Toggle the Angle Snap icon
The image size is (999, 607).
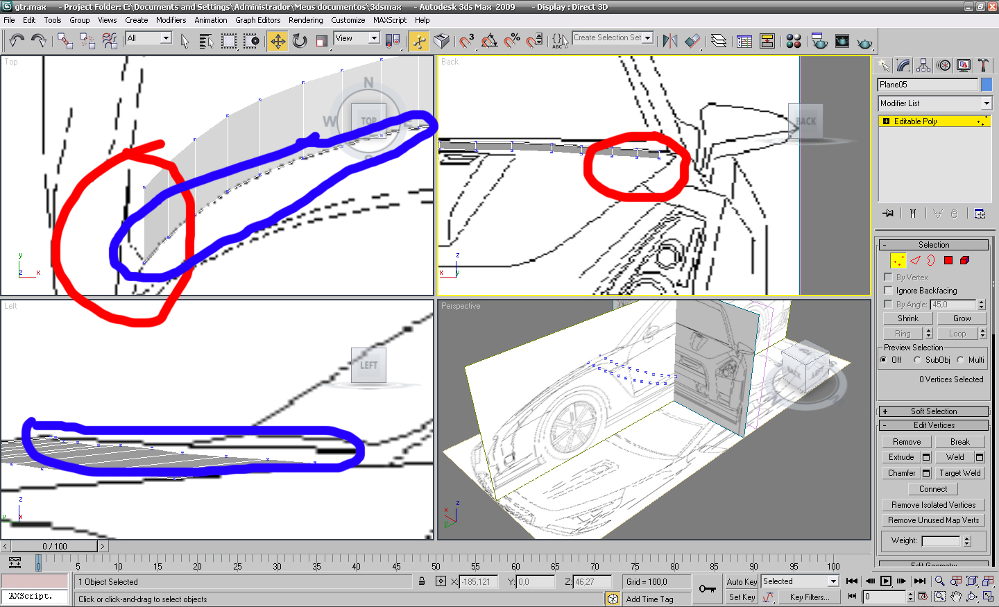click(x=490, y=41)
